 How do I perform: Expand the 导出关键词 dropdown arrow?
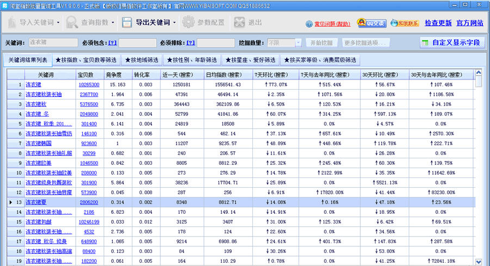pos(174,23)
